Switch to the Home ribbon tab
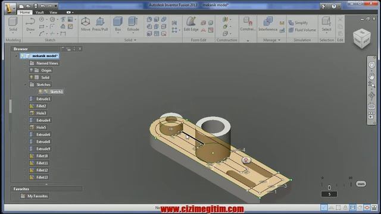The width and height of the screenshot is (381, 214). click(x=25, y=12)
